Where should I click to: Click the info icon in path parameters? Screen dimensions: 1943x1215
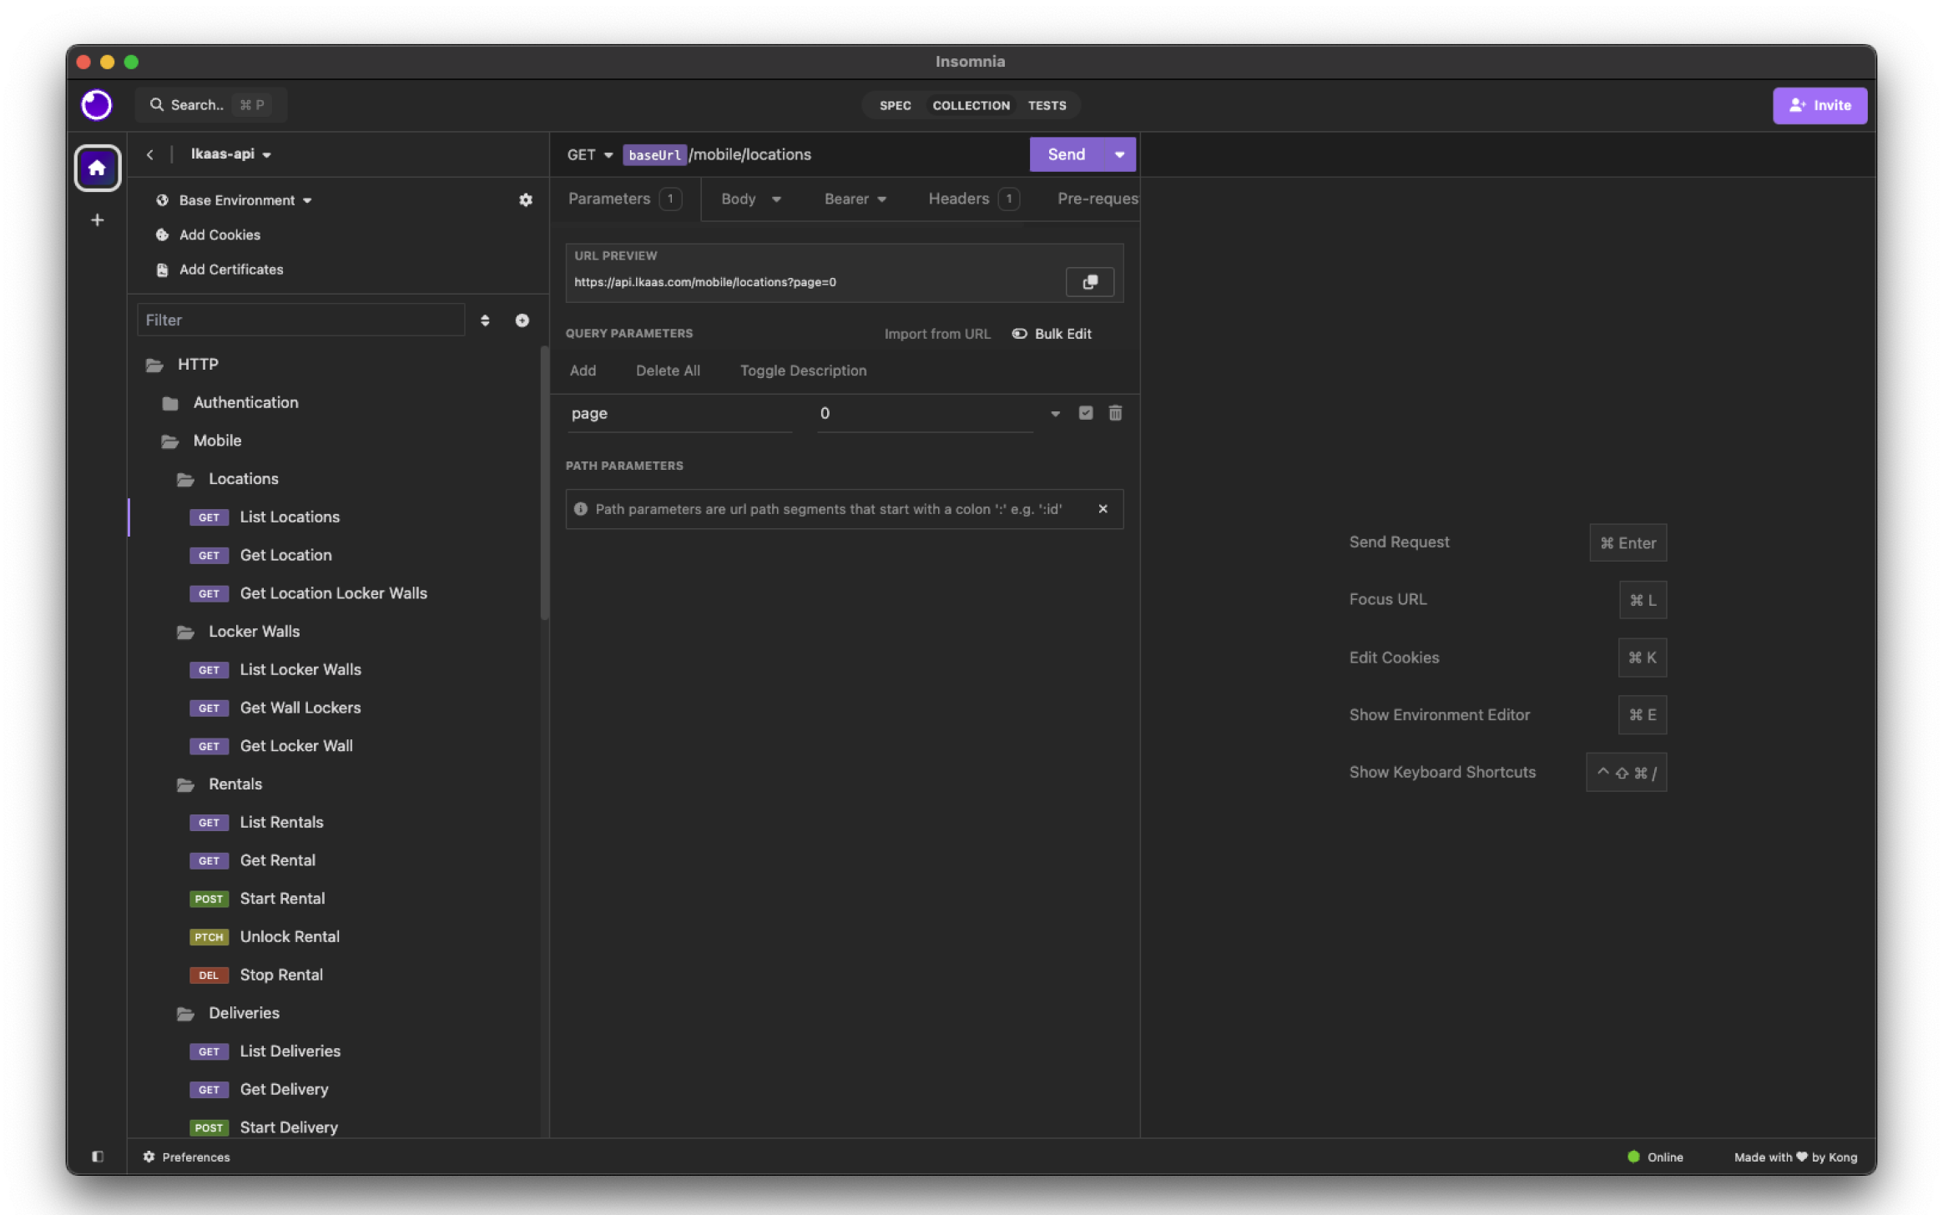pyautogui.click(x=581, y=509)
